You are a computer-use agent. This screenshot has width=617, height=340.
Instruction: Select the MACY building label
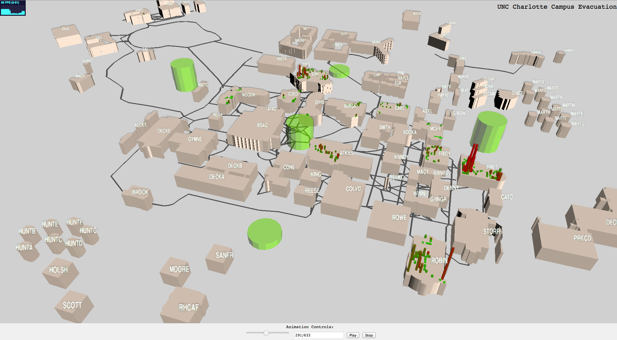[x=423, y=172]
